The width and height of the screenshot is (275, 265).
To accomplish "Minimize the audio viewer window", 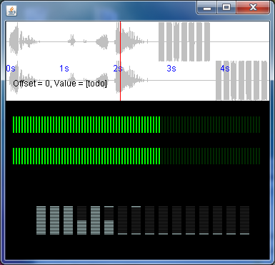I will click(206, 8).
